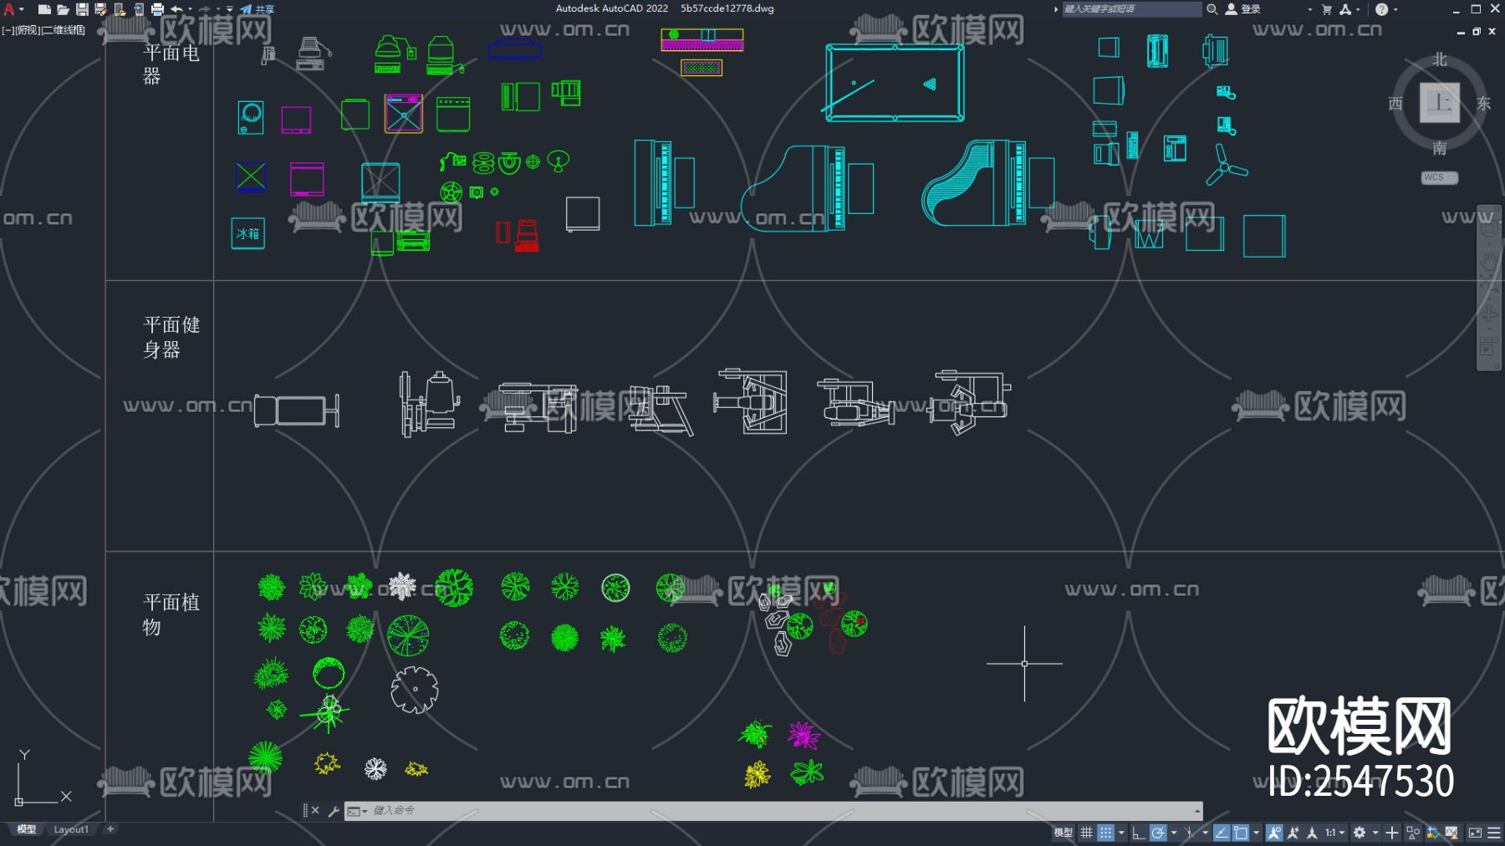Plot the drawing with the printer icon

coord(157,9)
